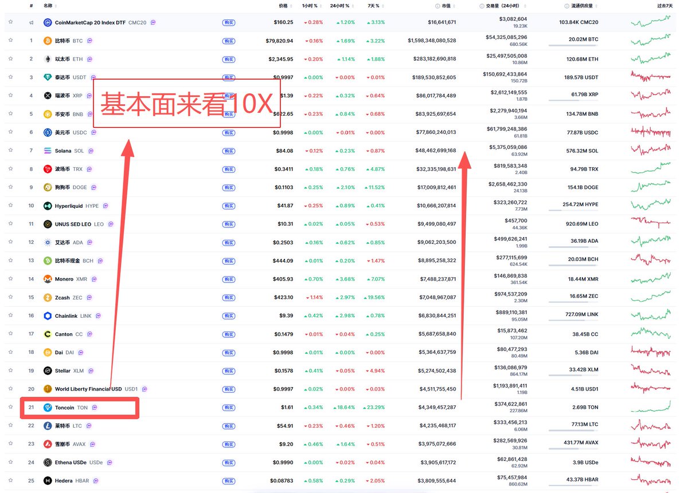Click the Chainlink LINK coin logo
Image resolution: width=688 pixels, height=493 pixels.
pyautogui.click(x=48, y=315)
